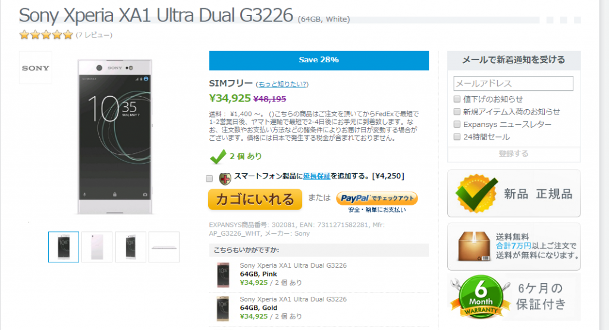Tick the 24-hour sale checkbox
This screenshot has height=330, width=609.
[457, 137]
